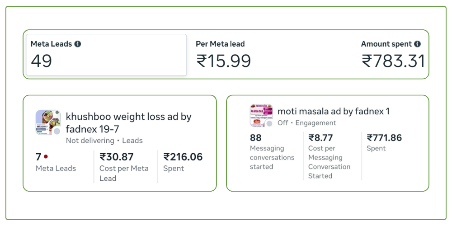The width and height of the screenshot is (452, 226).
Task: Click the ₹30.87 Cost per Meta Lead metric
Action: [x=117, y=157]
